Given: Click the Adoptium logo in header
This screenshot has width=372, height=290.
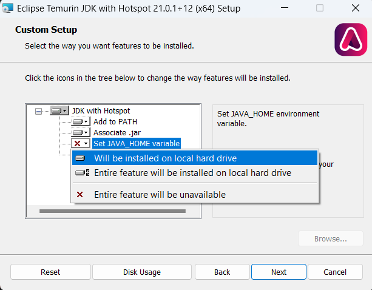Looking at the screenshot, I should [x=351, y=39].
